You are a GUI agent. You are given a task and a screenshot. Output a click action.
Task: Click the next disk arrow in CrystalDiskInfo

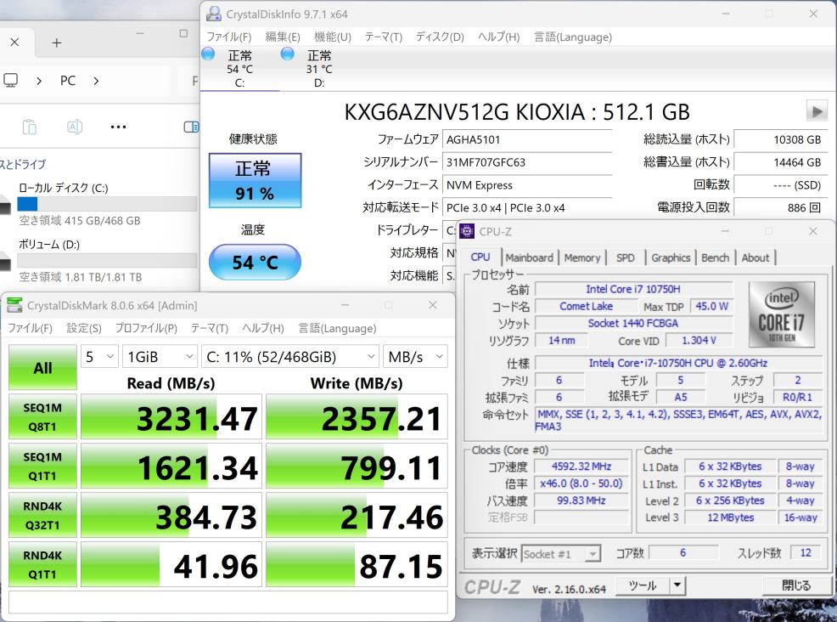click(x=817, y=111)
